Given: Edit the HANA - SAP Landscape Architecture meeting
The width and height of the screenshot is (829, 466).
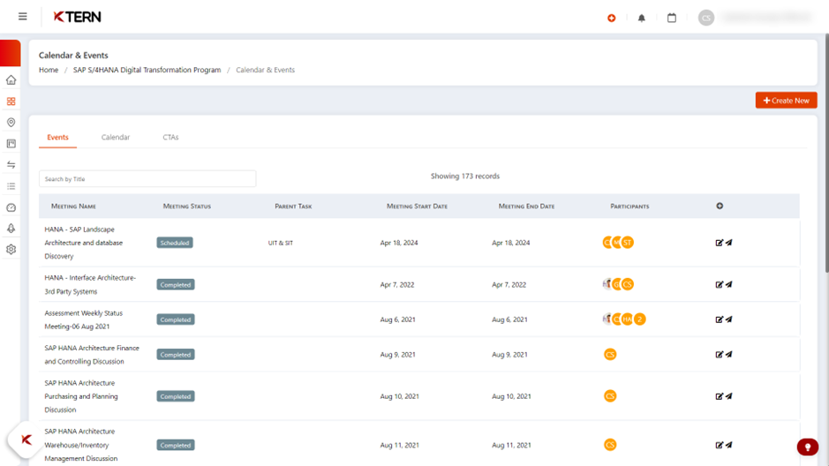Looking at the screenshot, I should 719,243.
